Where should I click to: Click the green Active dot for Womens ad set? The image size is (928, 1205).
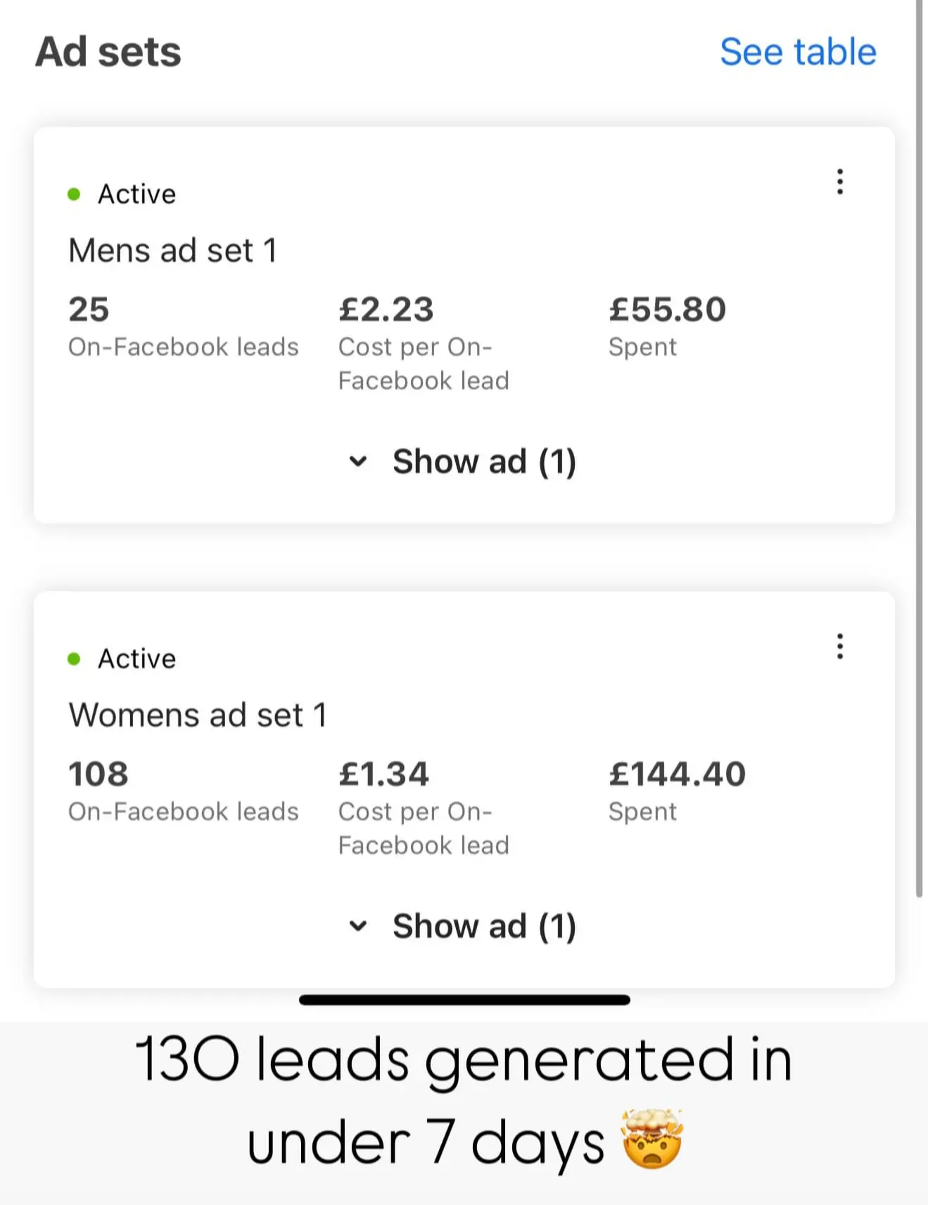[74, 659]
